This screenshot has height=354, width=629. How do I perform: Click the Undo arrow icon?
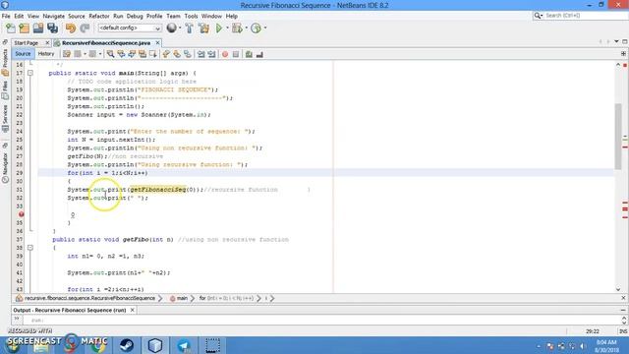(x=71, y=29)
